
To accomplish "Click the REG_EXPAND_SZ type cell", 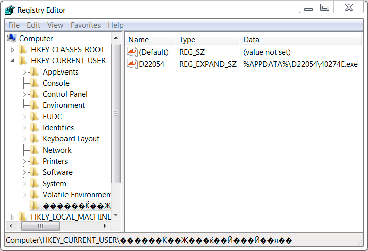I will click(208, 64).
